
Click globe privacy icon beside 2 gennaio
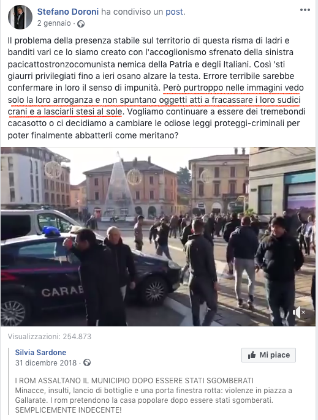click(81, 24)
